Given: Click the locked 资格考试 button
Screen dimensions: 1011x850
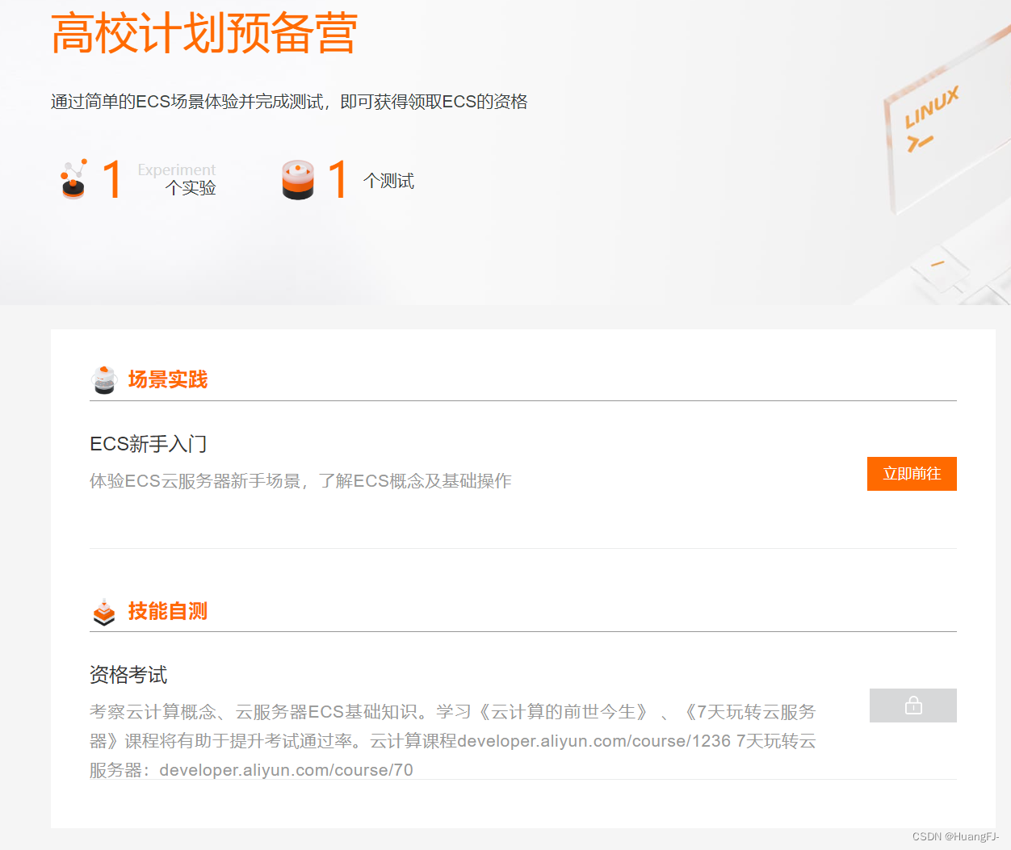Looking at the screenshot, I should (x=913, y=706).
